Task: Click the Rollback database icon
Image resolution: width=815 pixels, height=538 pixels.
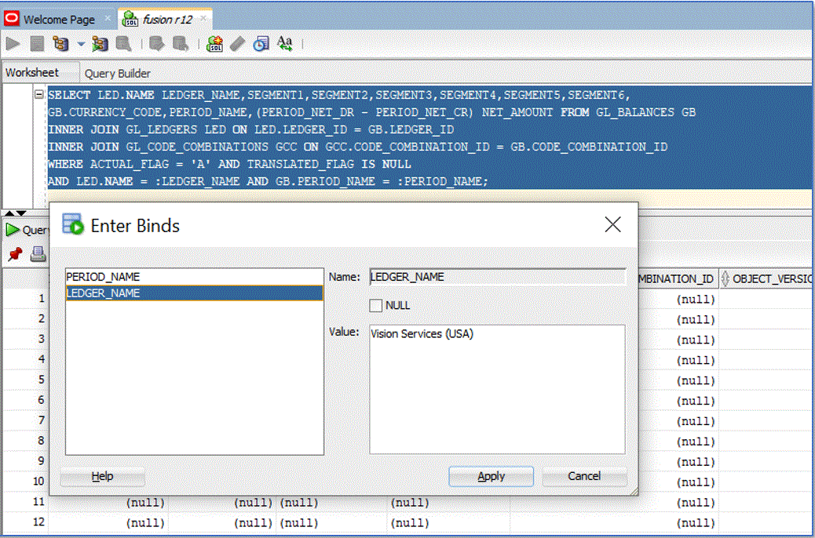Action: pos(181,44)
